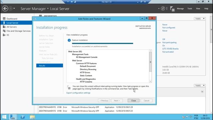Screen dimensions: 213x120
Task: Open the Manage menu
Action: pos(180,9)
